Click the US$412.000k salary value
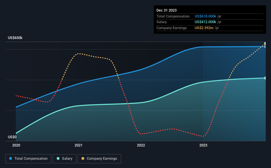This screenshot has width=271, height=168. tap(205, 22)
